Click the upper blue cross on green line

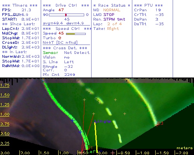pyautogui.click(x=73, y=121)
